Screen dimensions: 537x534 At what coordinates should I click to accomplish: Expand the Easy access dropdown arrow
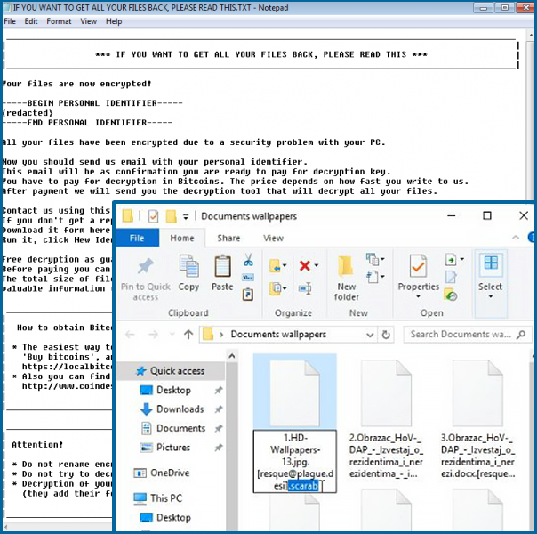pos(382,276)
